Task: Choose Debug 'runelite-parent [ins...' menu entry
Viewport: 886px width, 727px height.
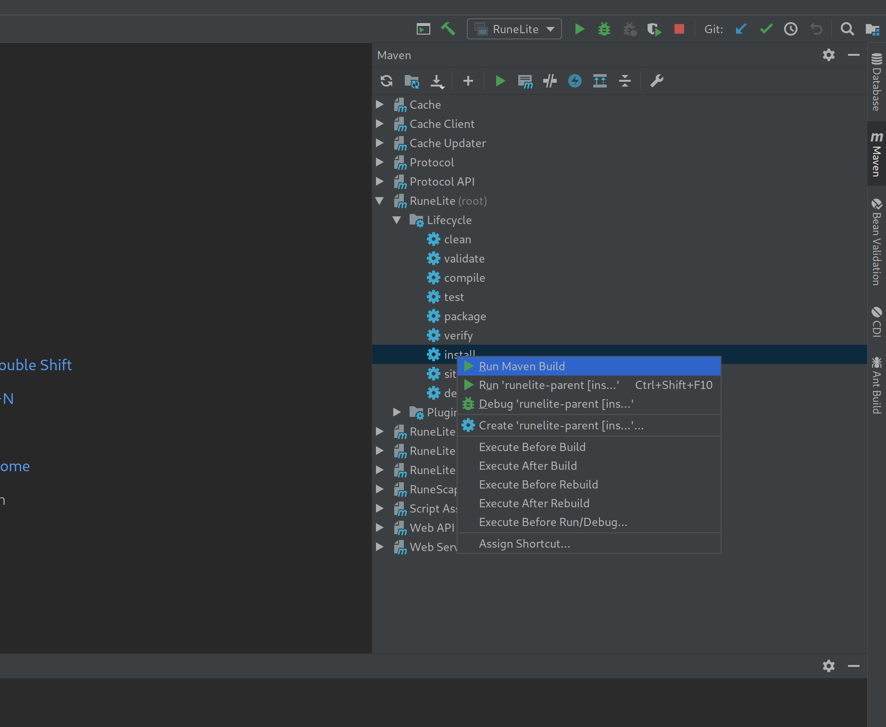Action: click(x=589, y=404)
